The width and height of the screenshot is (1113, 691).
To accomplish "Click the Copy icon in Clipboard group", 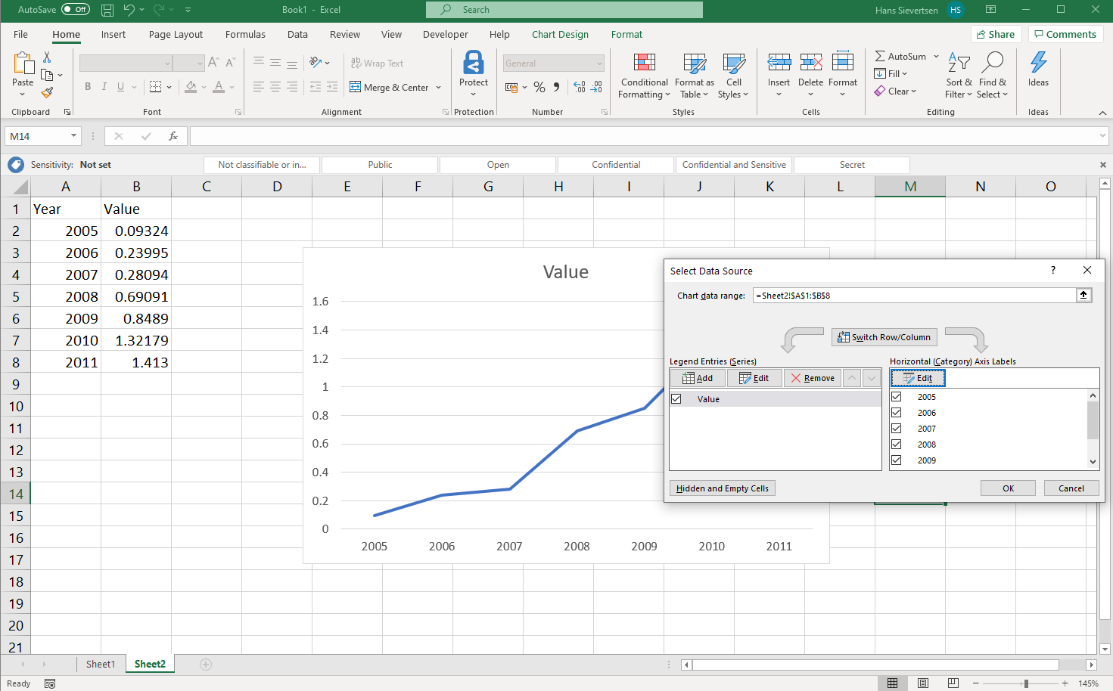I will [47, 75].
